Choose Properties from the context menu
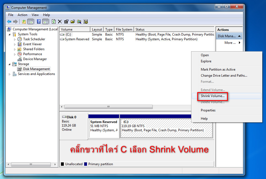This screenshot has width=266, height=179. coord(227,110)
